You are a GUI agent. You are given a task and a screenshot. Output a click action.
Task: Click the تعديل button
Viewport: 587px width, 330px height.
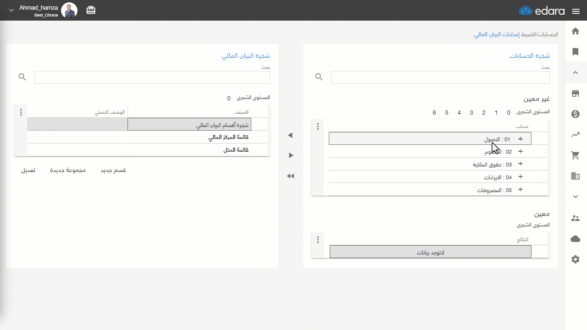click(x=28, y=170)
